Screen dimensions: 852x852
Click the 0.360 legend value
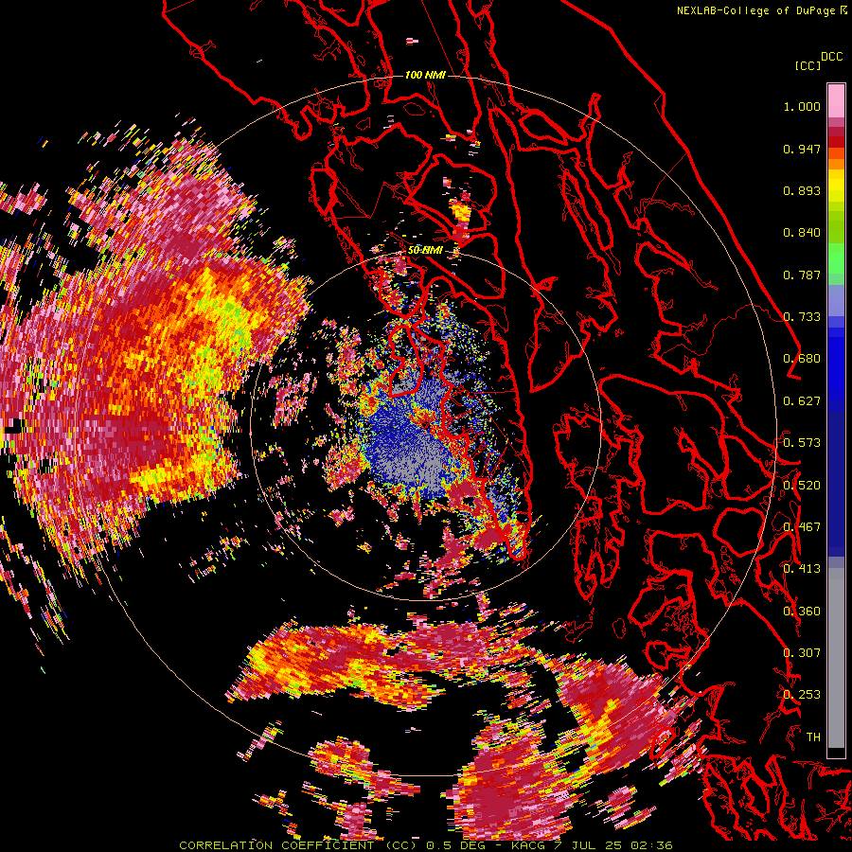[802, 612]
